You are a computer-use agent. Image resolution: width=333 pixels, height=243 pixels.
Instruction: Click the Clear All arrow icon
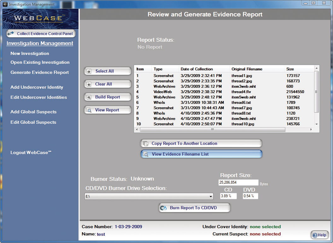[89, 84]
